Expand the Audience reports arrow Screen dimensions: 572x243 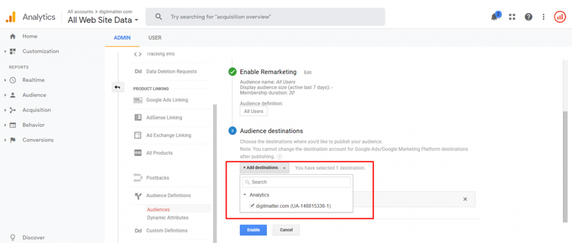point(6,95)
